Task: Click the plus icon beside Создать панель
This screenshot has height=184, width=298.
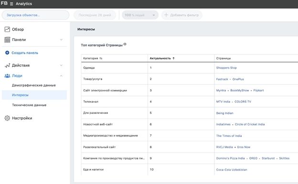Action: [7, 53]
